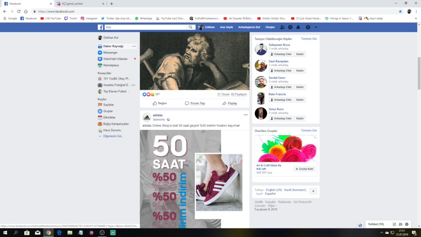Open the quick help question mark icon

308,27
